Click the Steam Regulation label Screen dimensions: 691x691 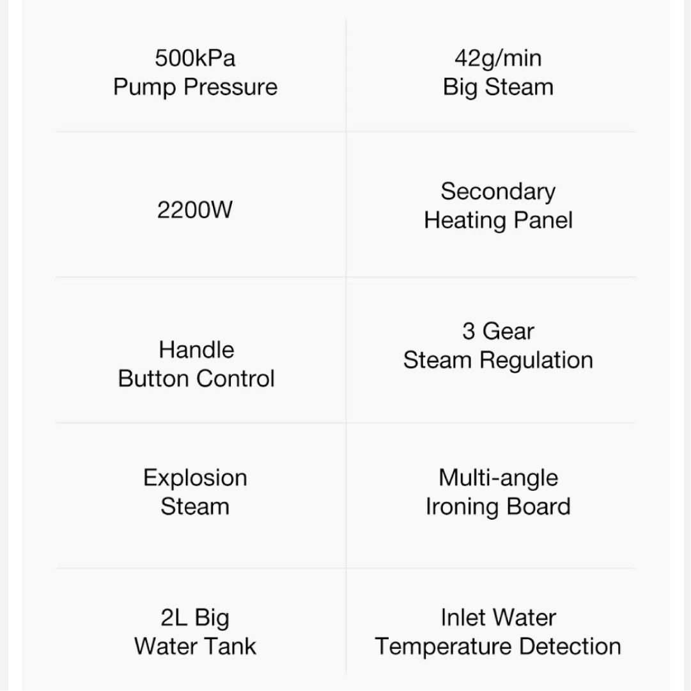coord(498,360)
